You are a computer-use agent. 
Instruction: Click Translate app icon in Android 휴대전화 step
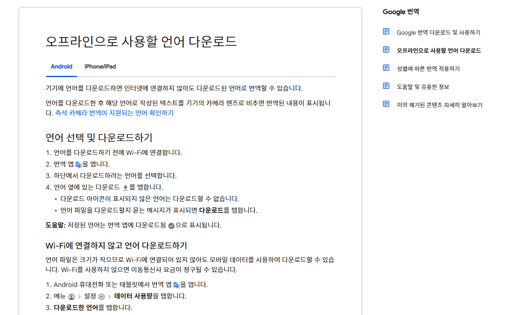pos(176,285)
